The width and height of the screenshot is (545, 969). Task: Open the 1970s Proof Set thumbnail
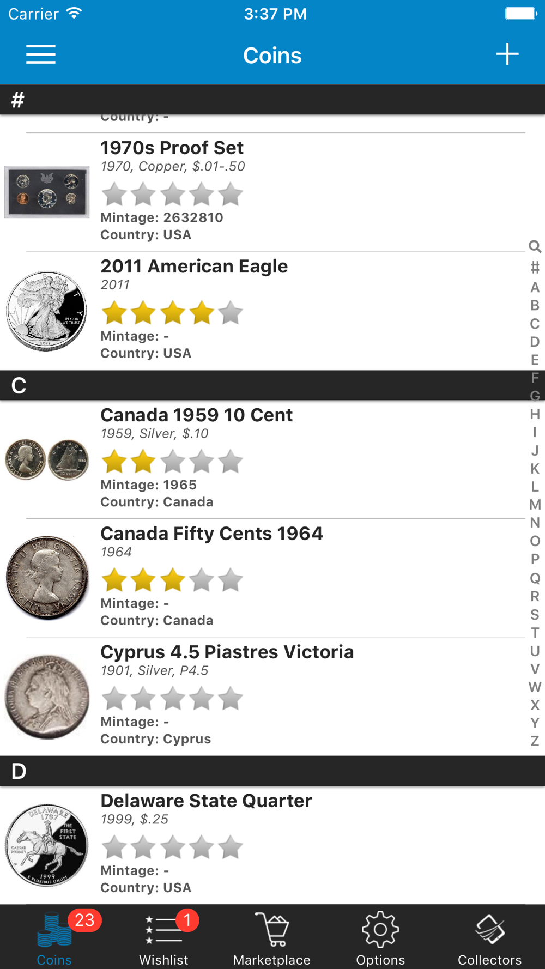tap(47, 192)
